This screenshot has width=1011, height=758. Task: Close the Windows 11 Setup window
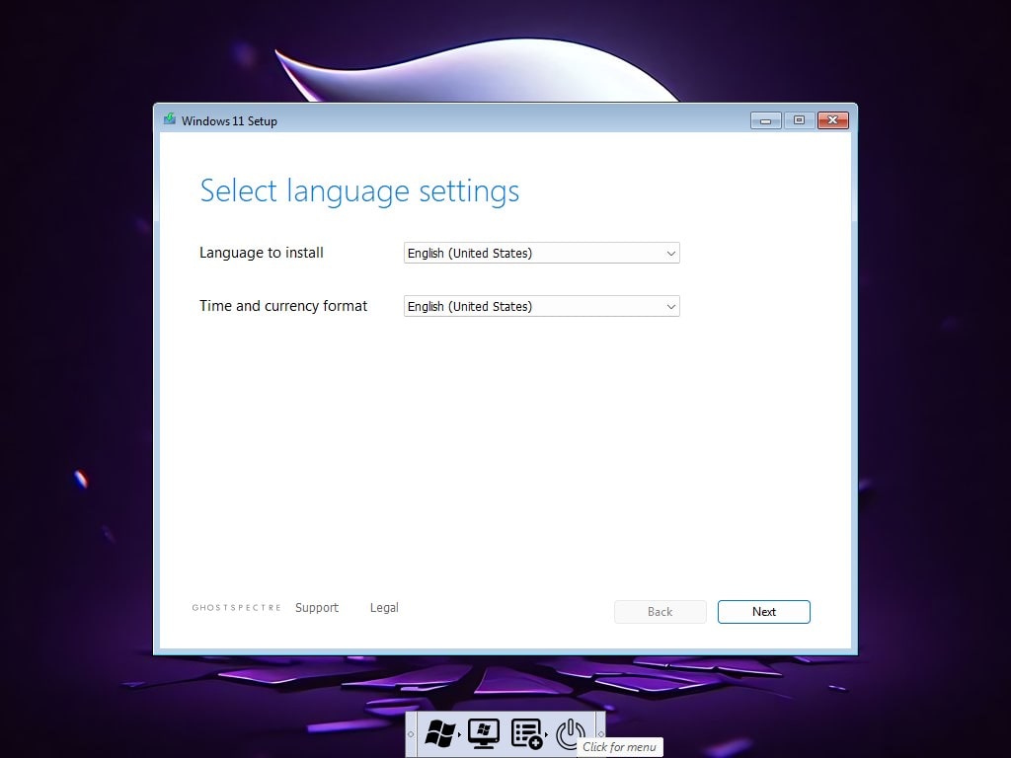click(x=833, y=120)
